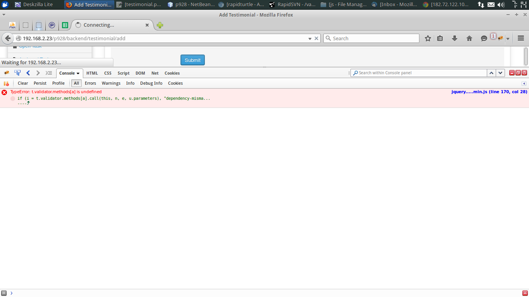529x297 pixels.
Task: Switch to the Script panel tab
Action: pyautogui.click(x=124, y=73)
